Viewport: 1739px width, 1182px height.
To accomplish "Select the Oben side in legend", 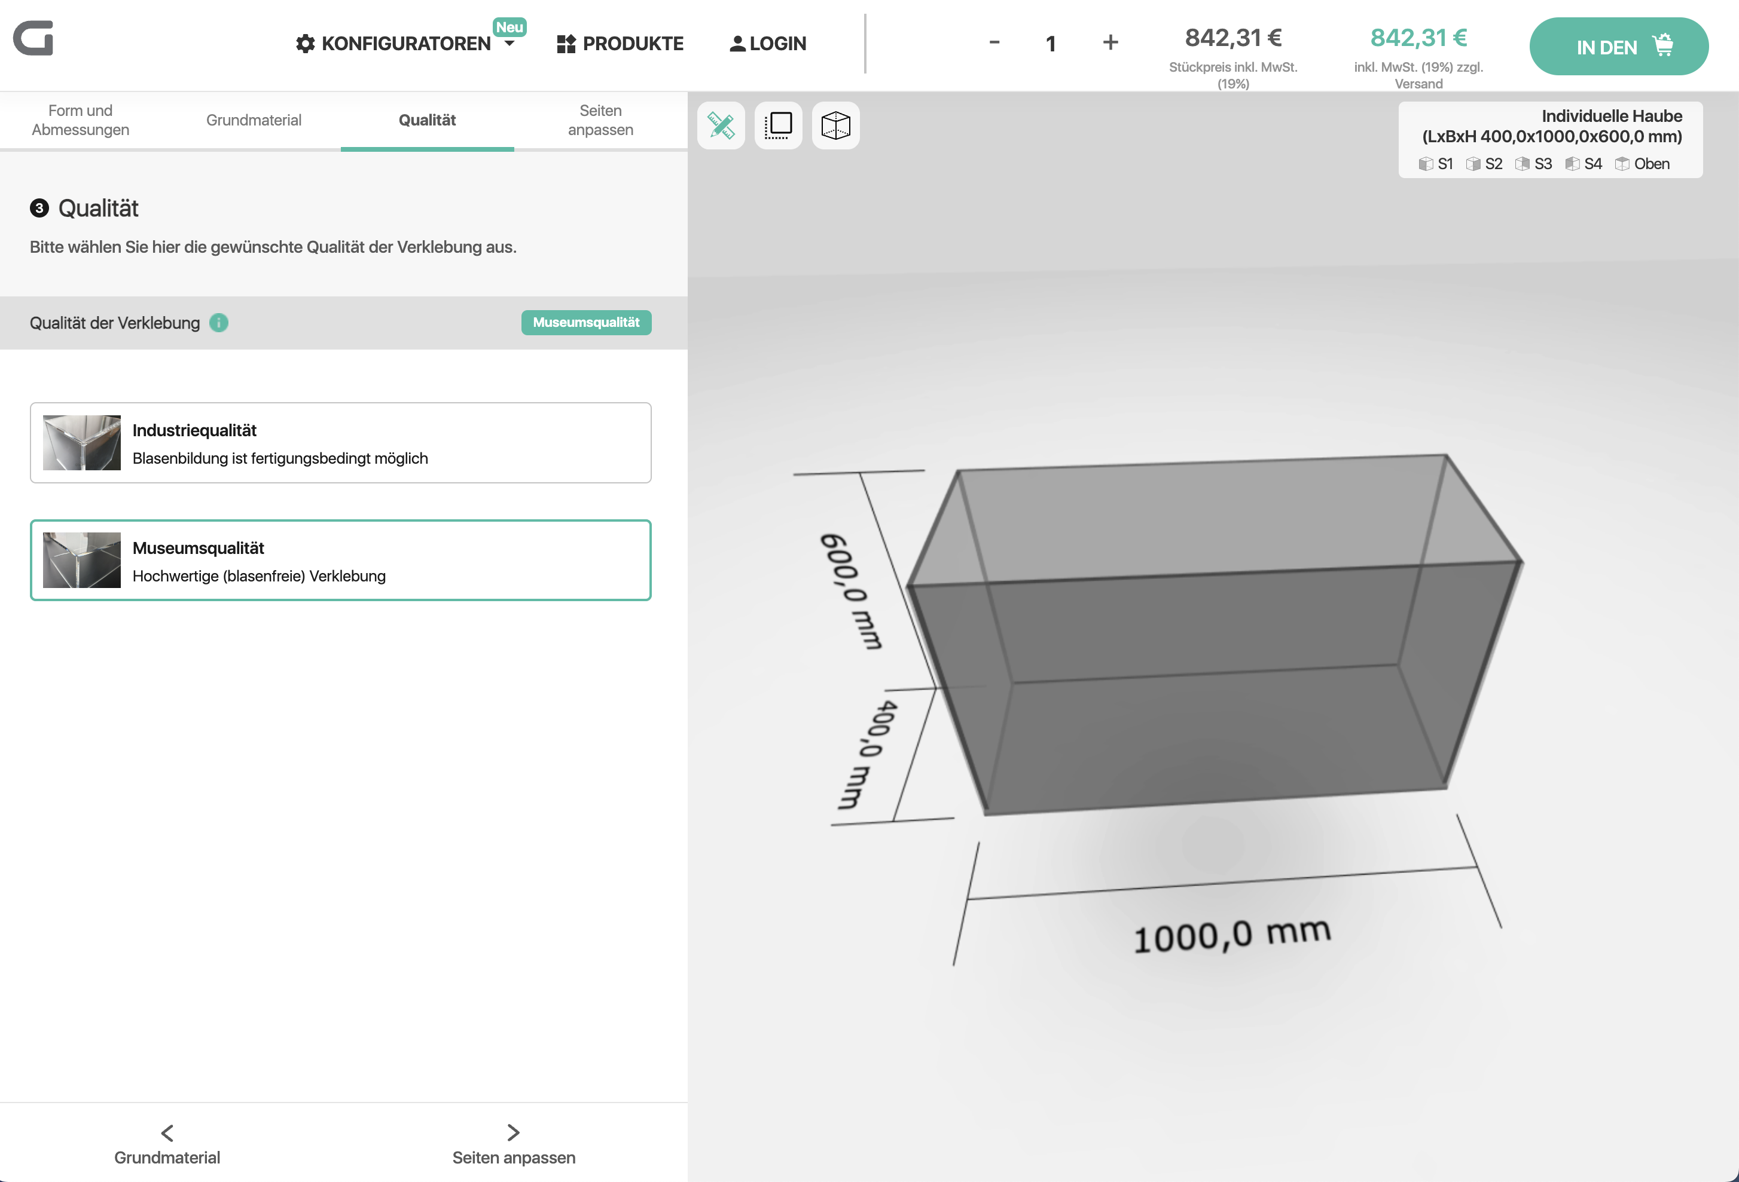I will click(1642, 164).
